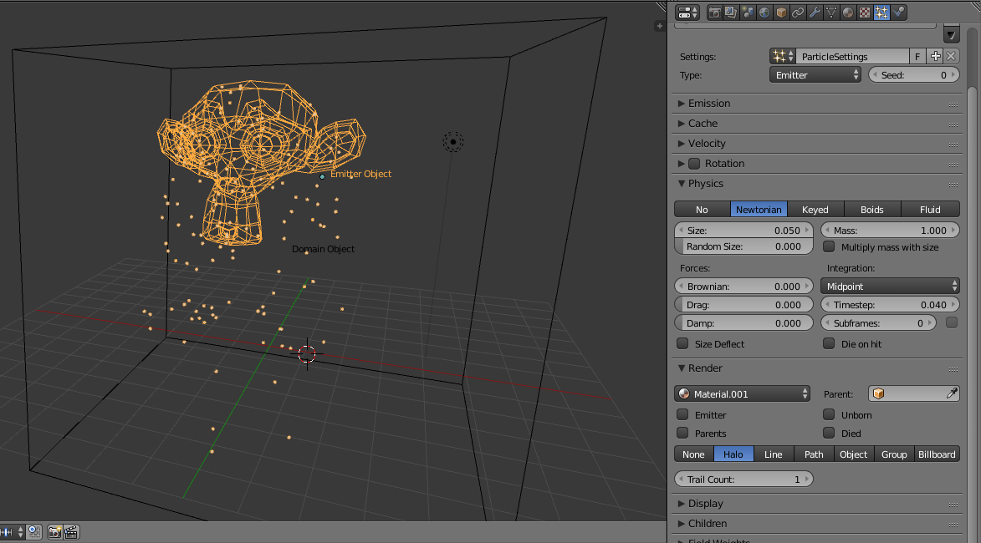The image size is (981, 543).
Task: Open the Integration dropdown showing Midpoint
Action: click(x=890, y=285)
